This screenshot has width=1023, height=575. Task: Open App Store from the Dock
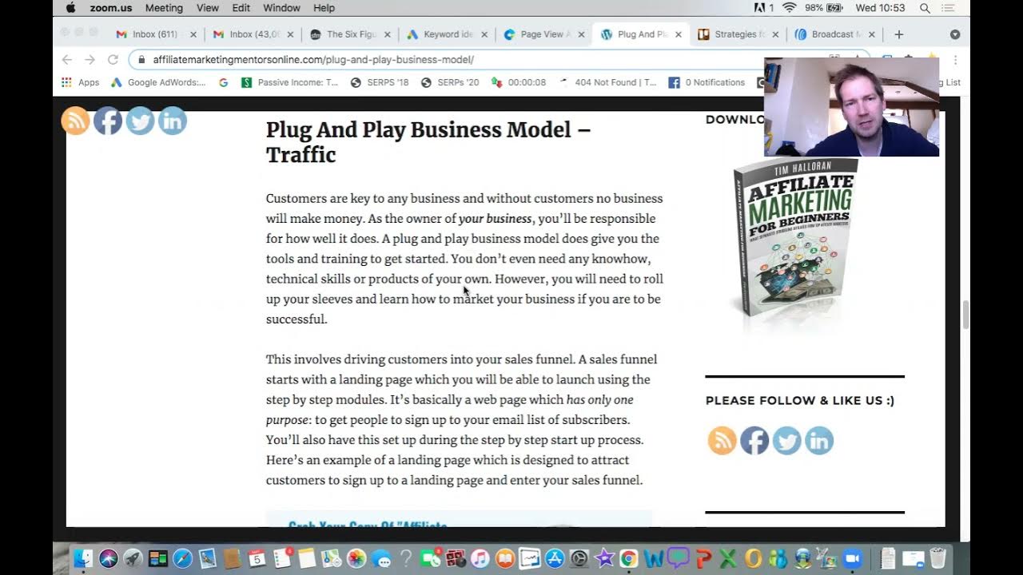555,558
